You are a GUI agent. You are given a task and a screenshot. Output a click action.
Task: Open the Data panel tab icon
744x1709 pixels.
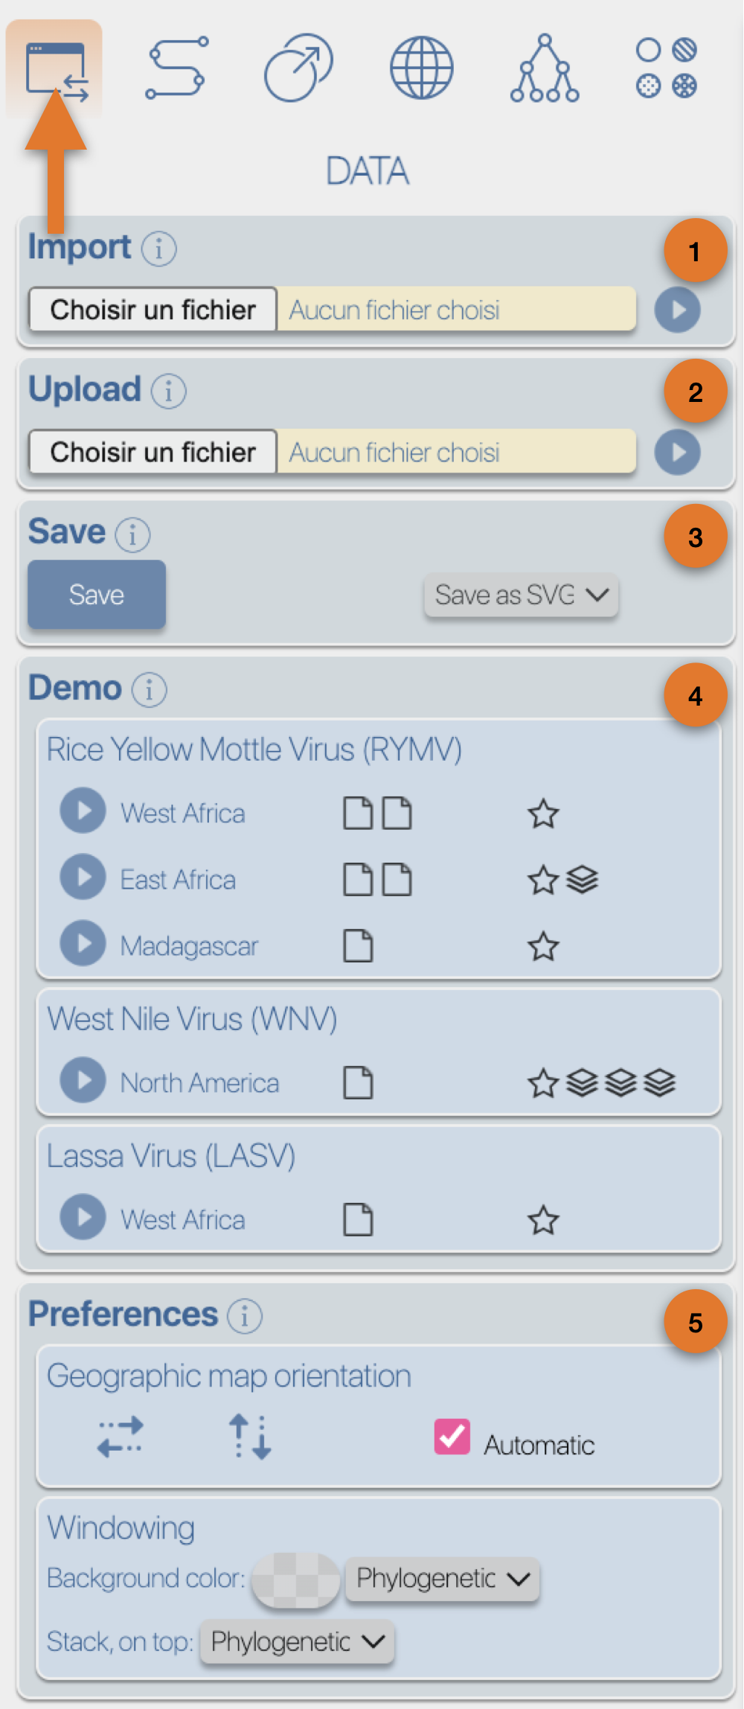[x=54, y=70]
